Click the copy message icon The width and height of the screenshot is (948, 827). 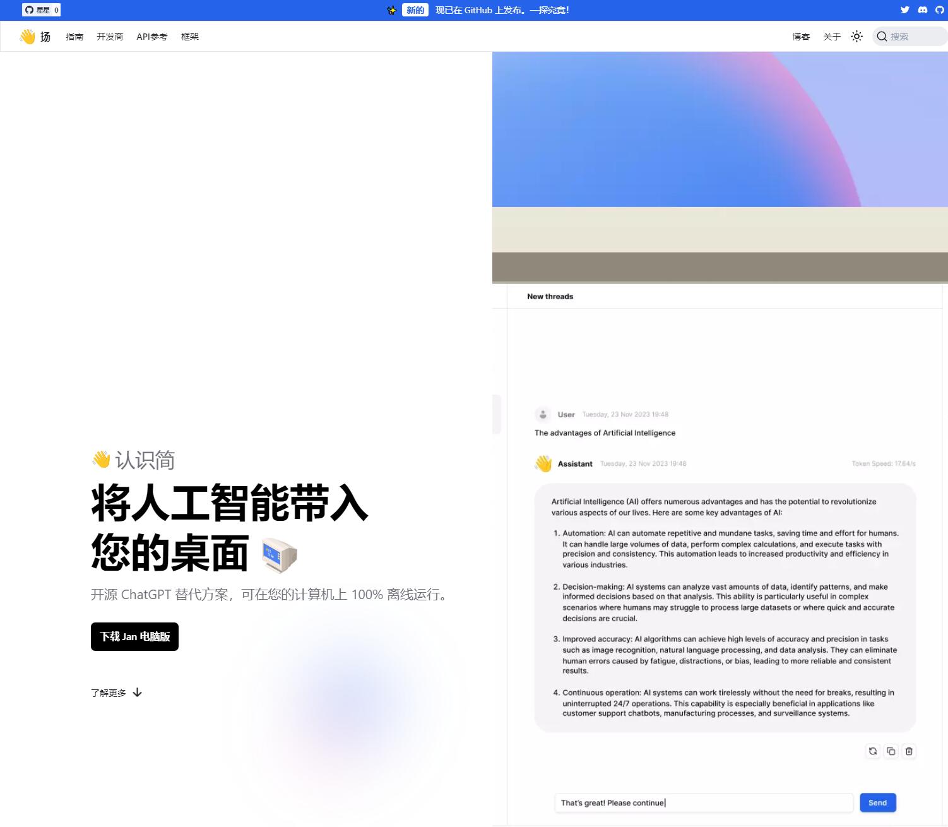point(891,751)
